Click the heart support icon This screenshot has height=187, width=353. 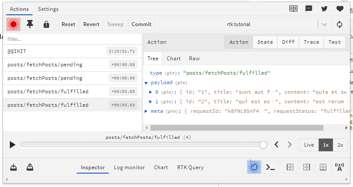click(340, 9)
